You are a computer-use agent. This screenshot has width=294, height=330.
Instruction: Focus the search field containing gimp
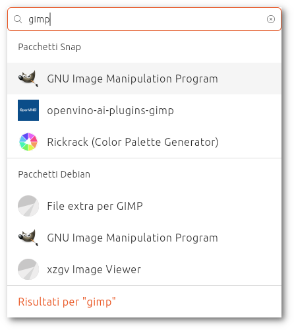[144, 19]
